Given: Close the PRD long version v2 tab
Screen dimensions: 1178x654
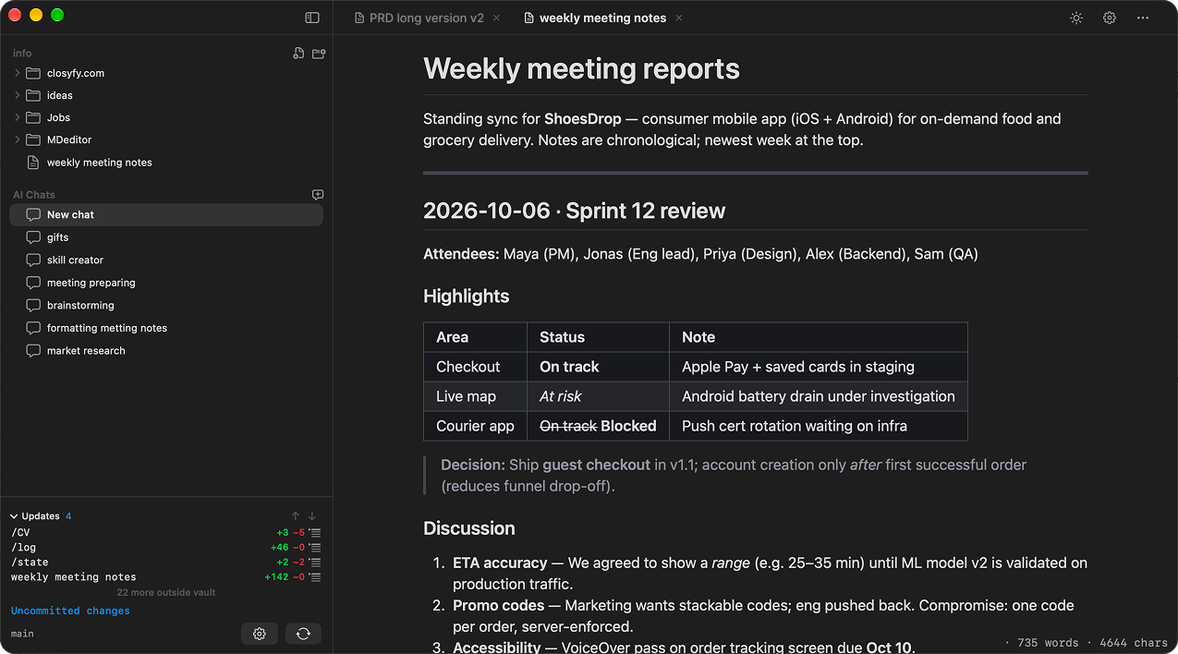Looking at the screenshot, I should [x=496, y=18].
